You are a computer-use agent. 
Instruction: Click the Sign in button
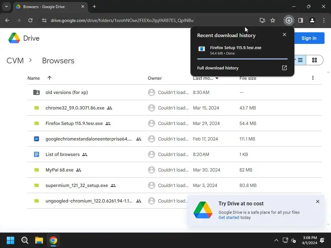(x=309, y=38)
